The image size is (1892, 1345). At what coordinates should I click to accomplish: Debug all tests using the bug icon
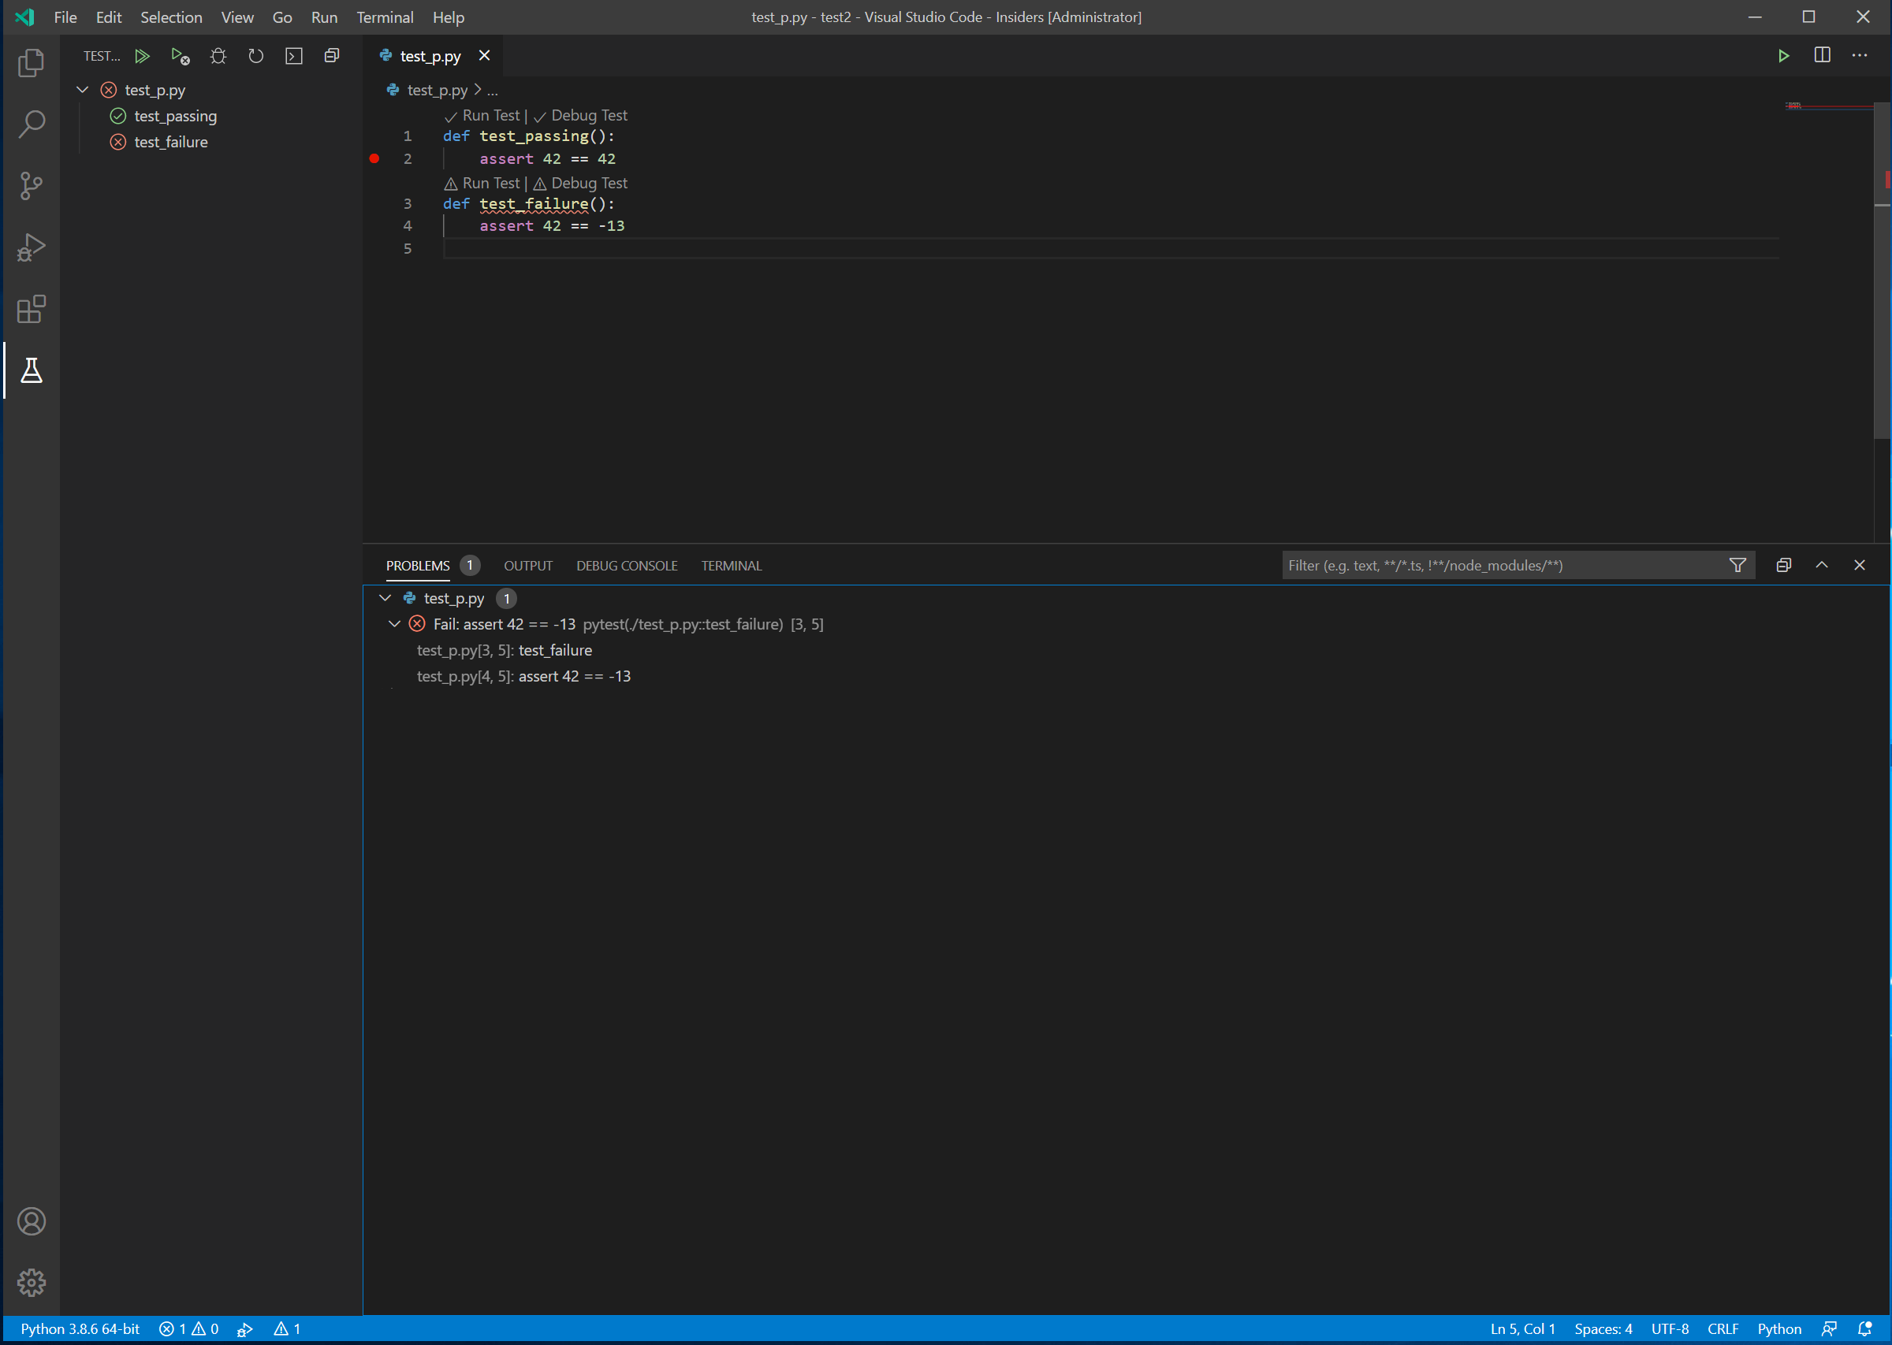218,55
